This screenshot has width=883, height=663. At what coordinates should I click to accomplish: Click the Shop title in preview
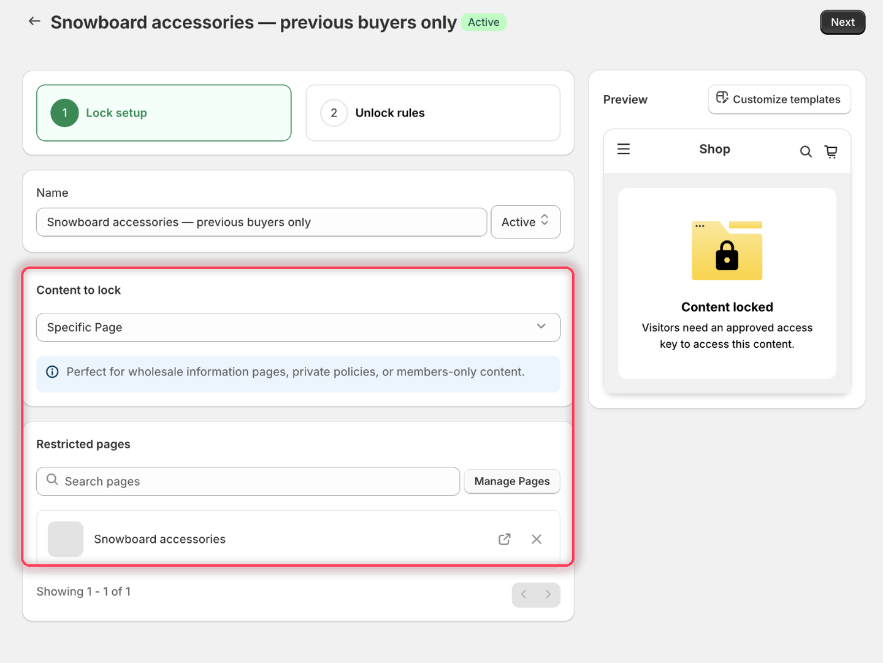click(x=715, y=149)
